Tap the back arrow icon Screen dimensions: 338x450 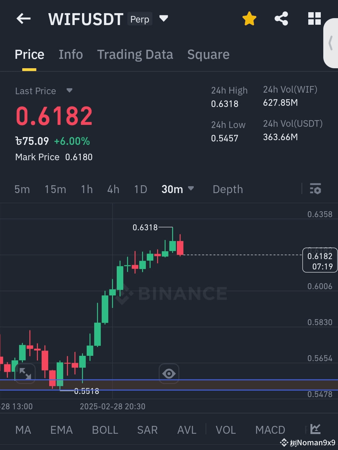23,19
